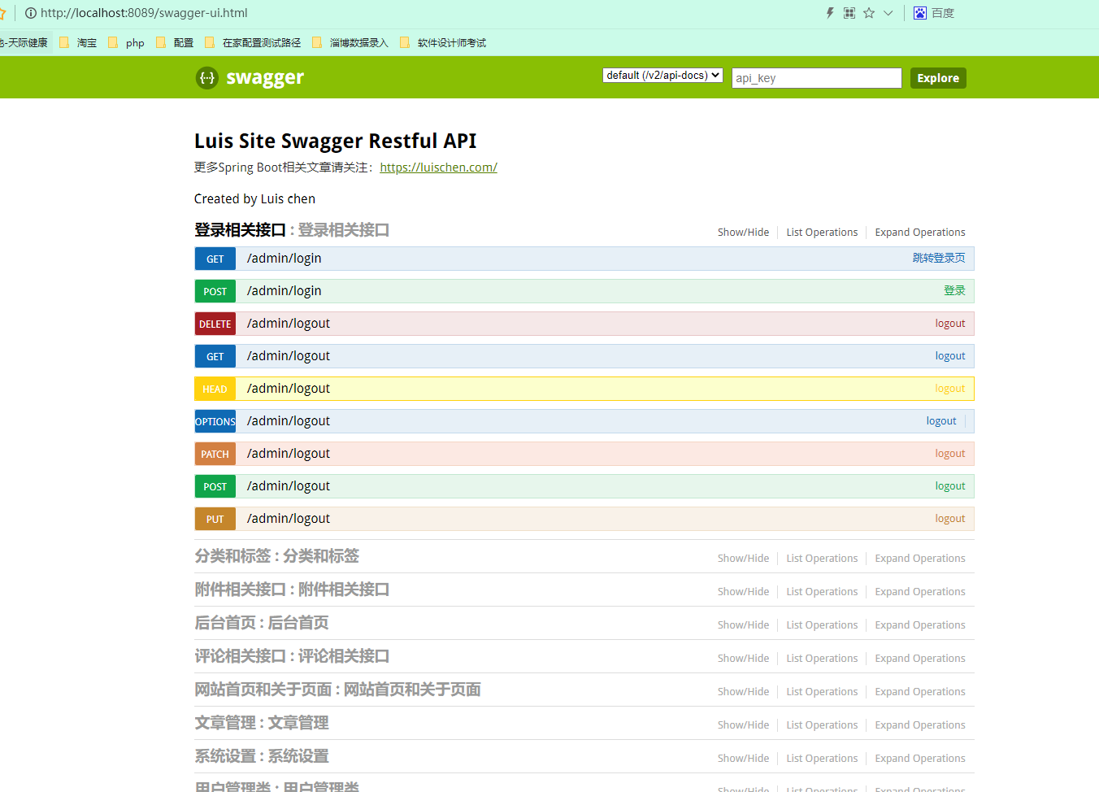Click List Operations for 后台首页
1099x792 pixels.
[822, 625]
